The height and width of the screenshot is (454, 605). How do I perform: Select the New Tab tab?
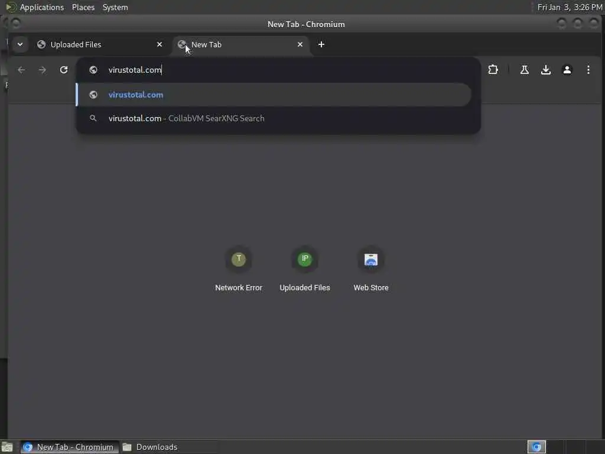[x=241, y=44]
